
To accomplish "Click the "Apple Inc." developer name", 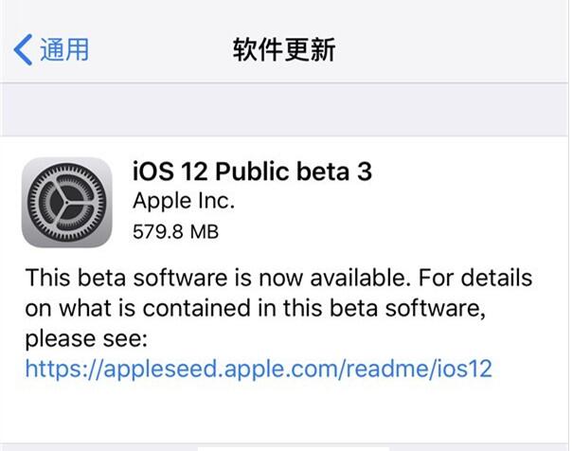I will pos(183,201).
